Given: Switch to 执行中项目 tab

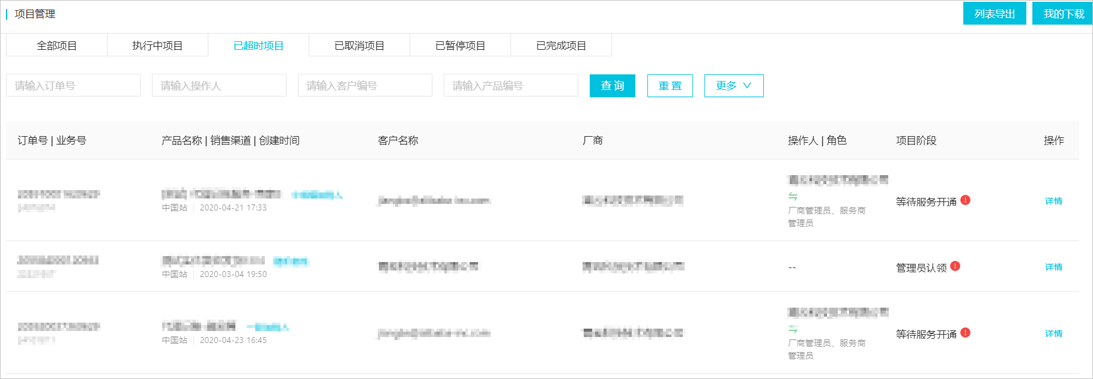Looking at the screenshot, I should tap(157, 46).
